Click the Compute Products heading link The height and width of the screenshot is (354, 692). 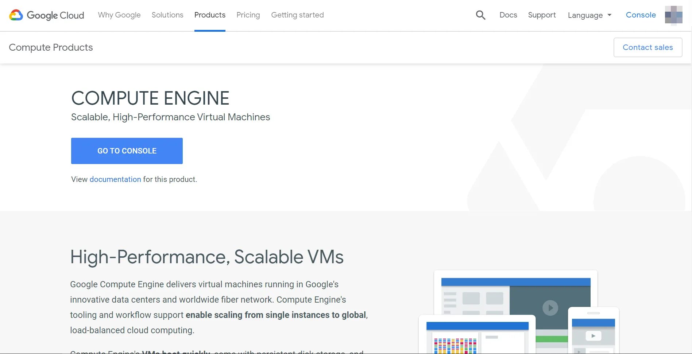pos(51,47)
